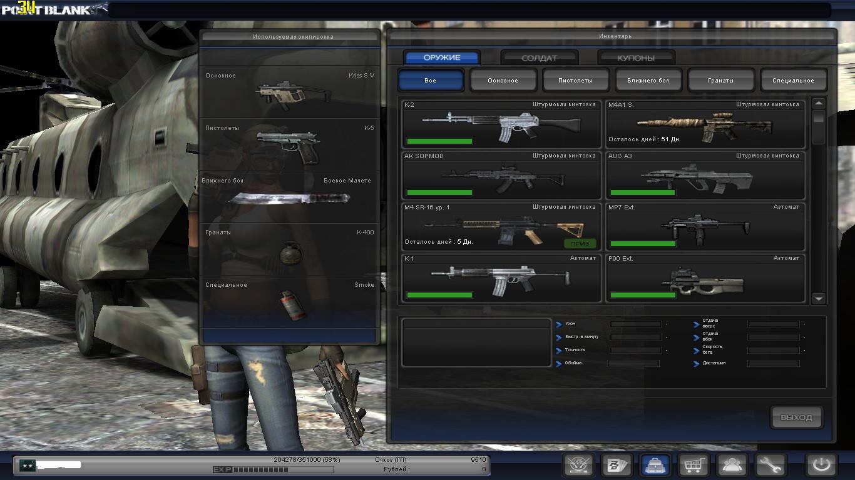Click the ВЫХОД button
The height and width of the screenshot is (480, 855).
tap(796, 417)
